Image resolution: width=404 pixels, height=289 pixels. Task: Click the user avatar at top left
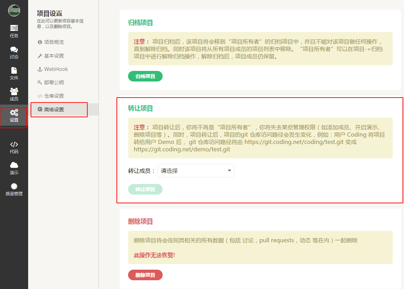click(x=14, y=11)
